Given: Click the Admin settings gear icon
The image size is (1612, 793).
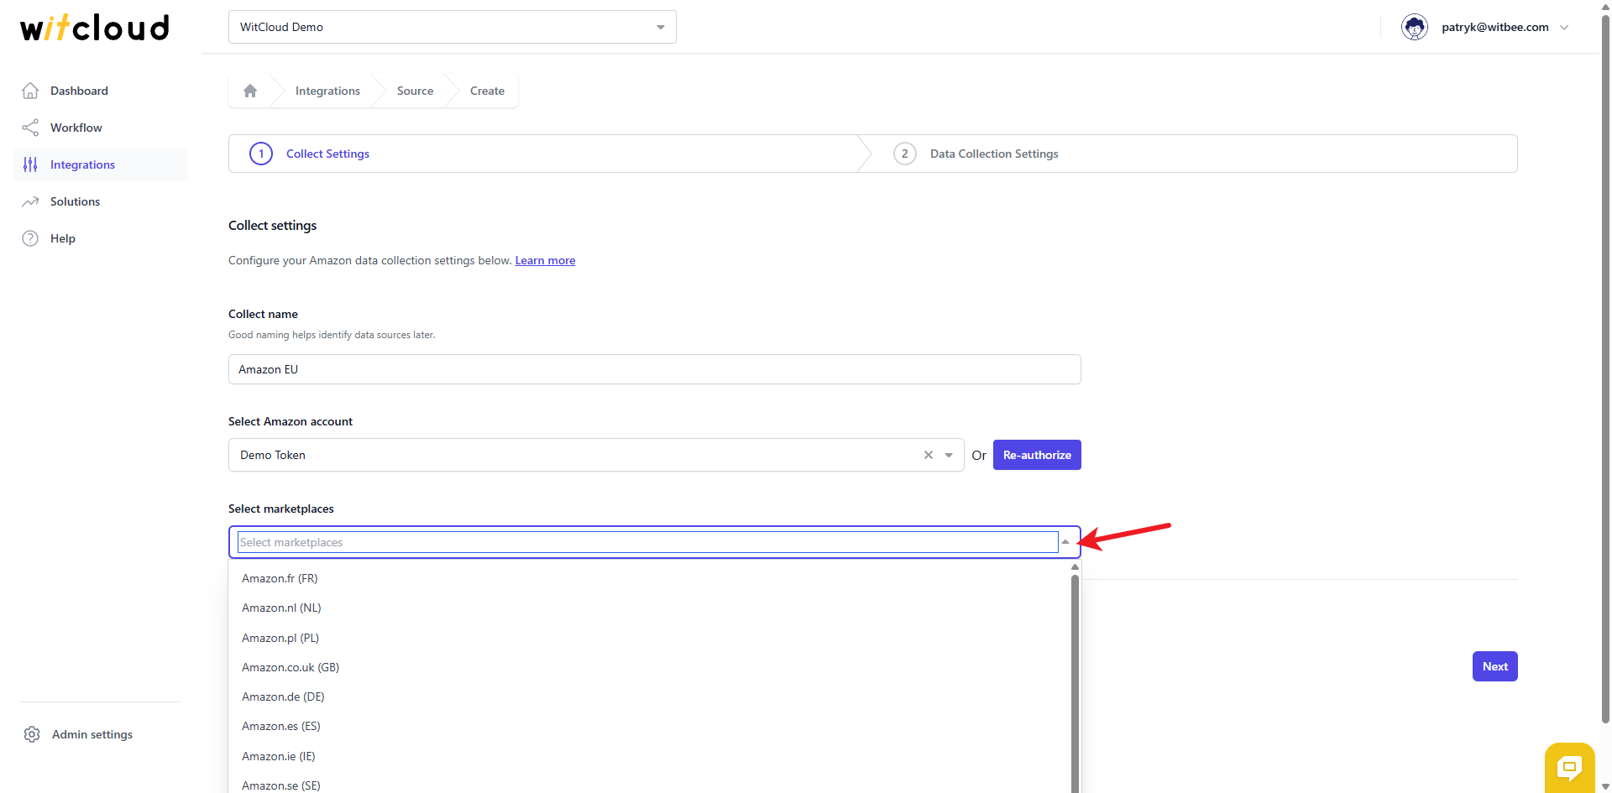Looking at the screenshot, I should pos(32,734).
